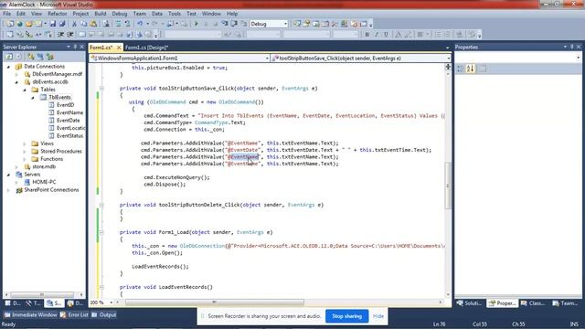
Task: Open the Debug configuration dropdown
Action: pyautogui.click(x=285, y=24)
